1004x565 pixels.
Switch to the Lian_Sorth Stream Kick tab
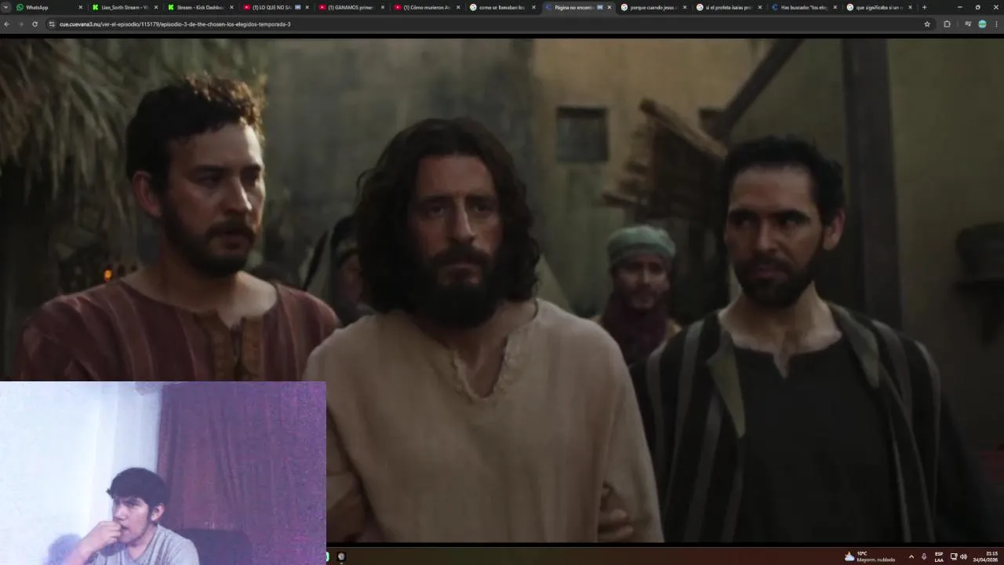(123, 7)
